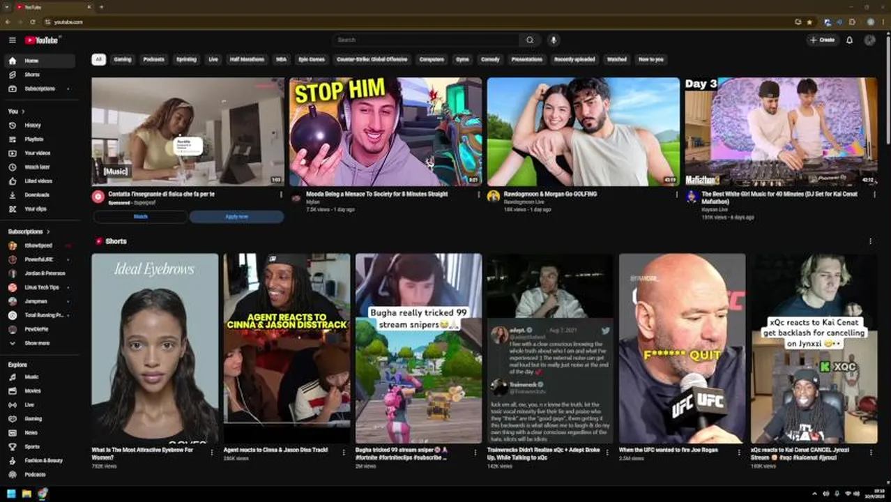891x502 pixels.
Task: Open the options menu for the sponsored ad
Action: tap(281, 195)
